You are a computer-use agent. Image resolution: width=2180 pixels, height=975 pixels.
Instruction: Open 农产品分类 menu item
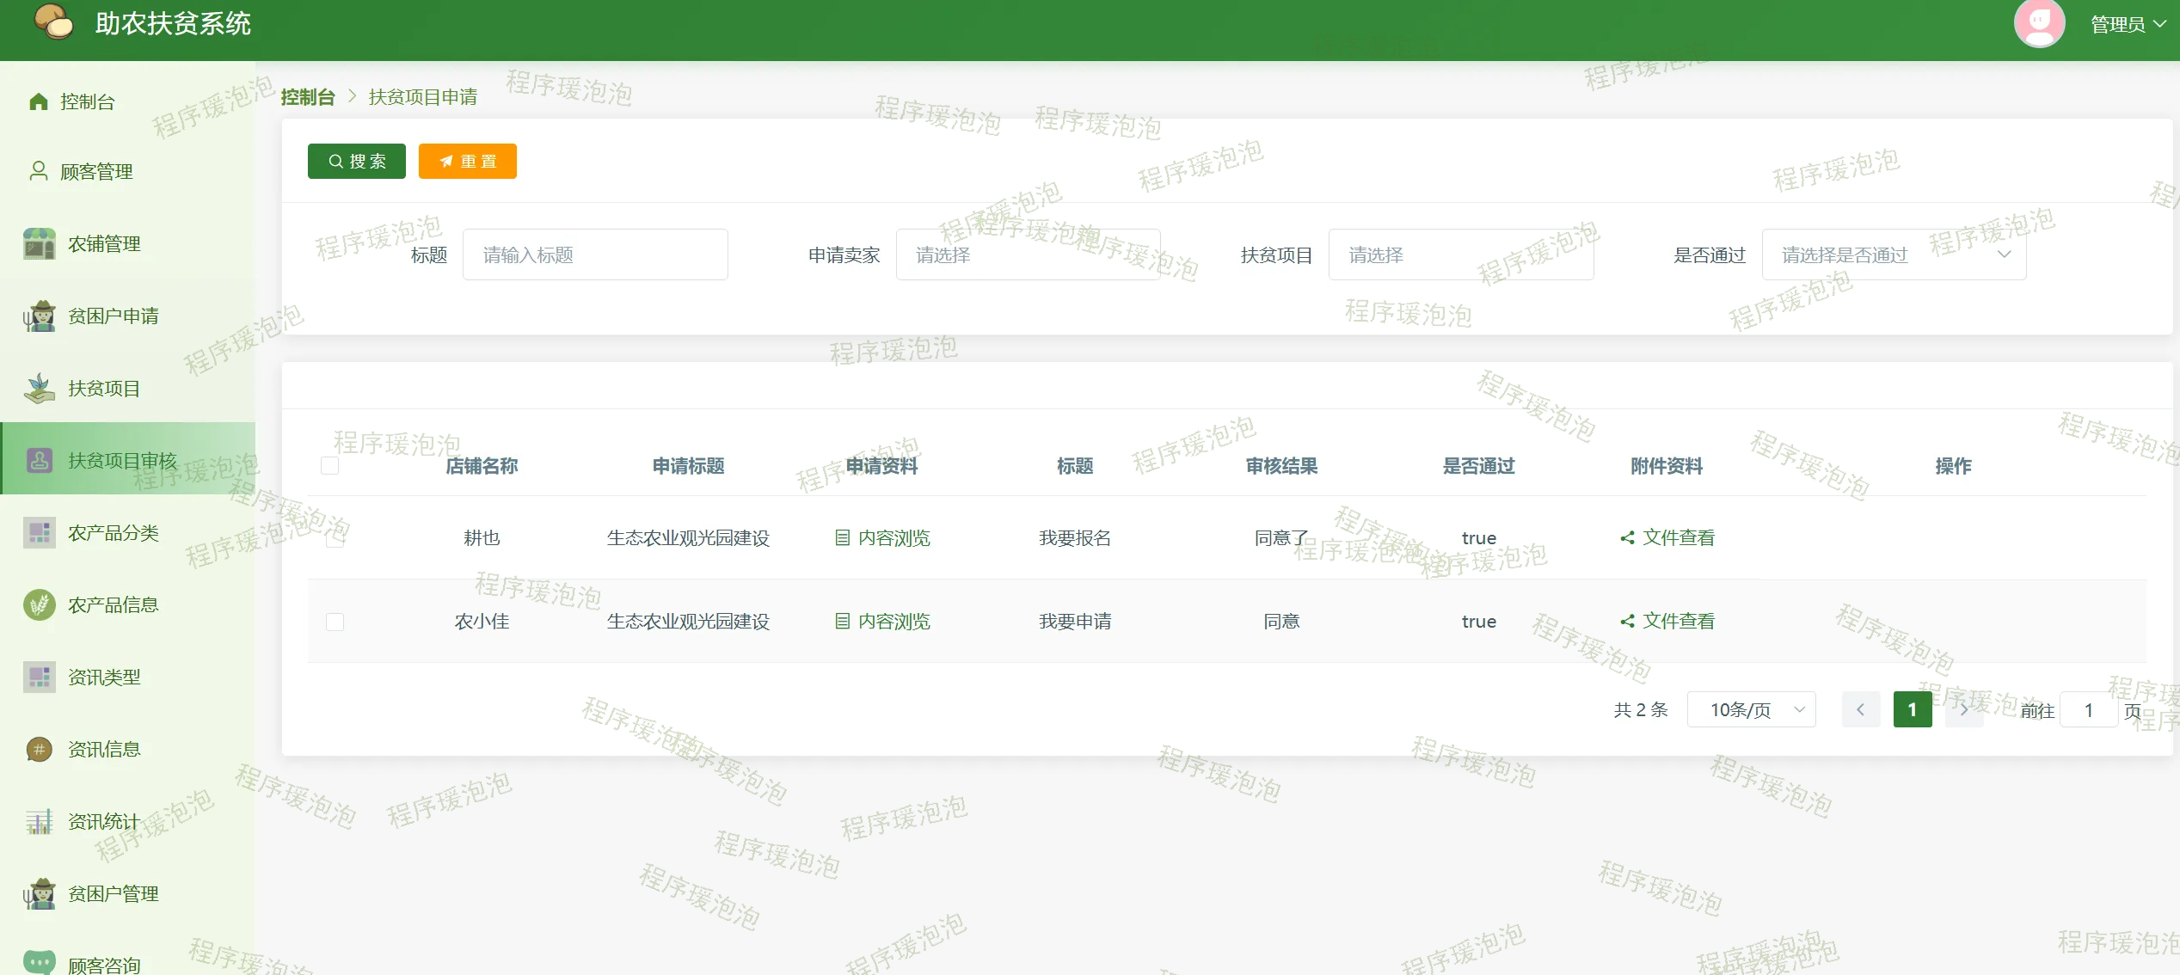113,533
